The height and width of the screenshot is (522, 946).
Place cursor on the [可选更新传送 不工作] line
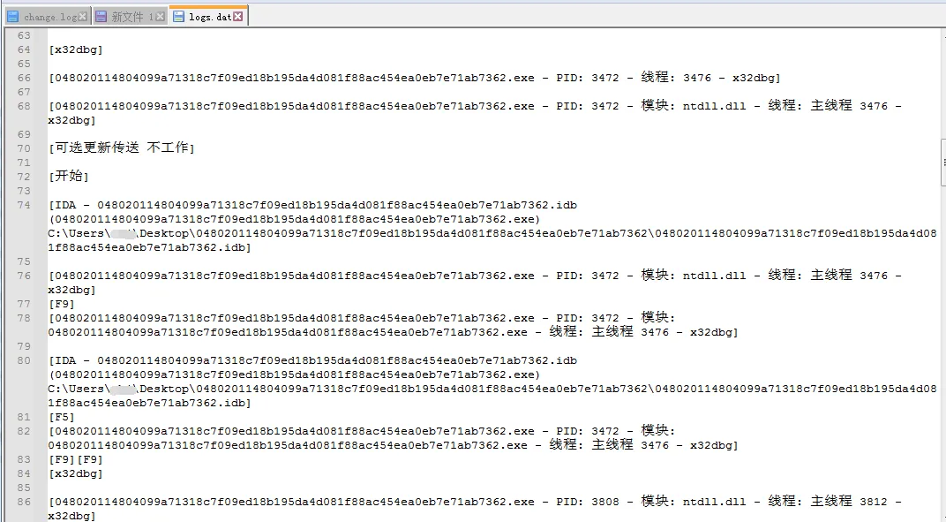click(x=121, y=148)
